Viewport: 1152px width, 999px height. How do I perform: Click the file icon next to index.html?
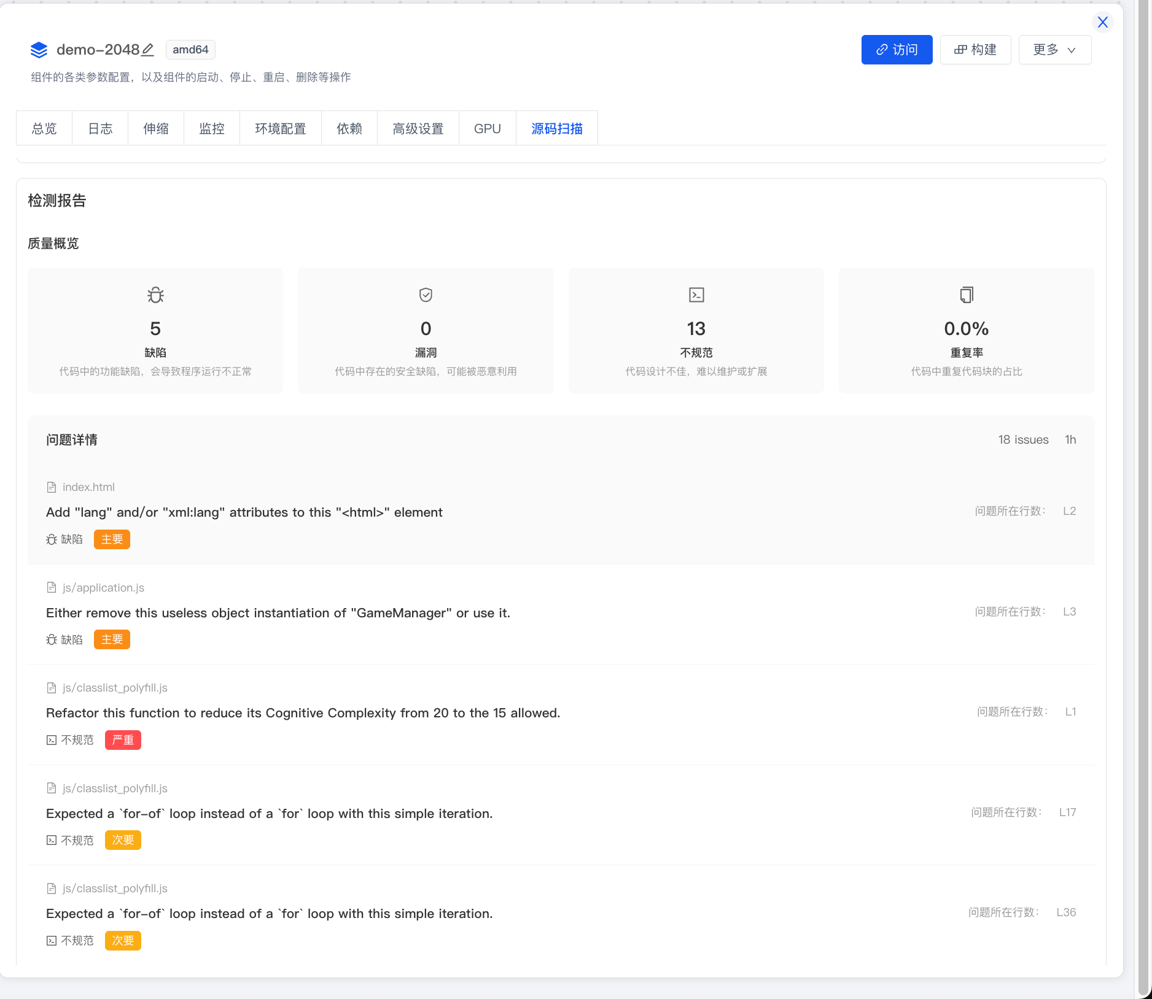pyautogui.click(x=52, y=487)
